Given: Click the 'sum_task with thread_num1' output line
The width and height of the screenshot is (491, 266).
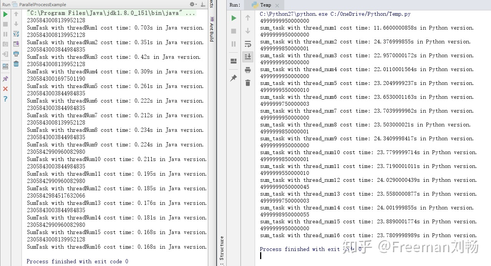Looking at the screenshot, I should [367, 28].
